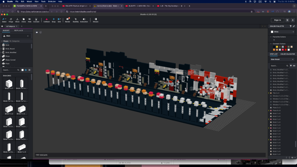Click the reset view icon beside camera
Screen dimensions: 297x167
coord(40,32)
